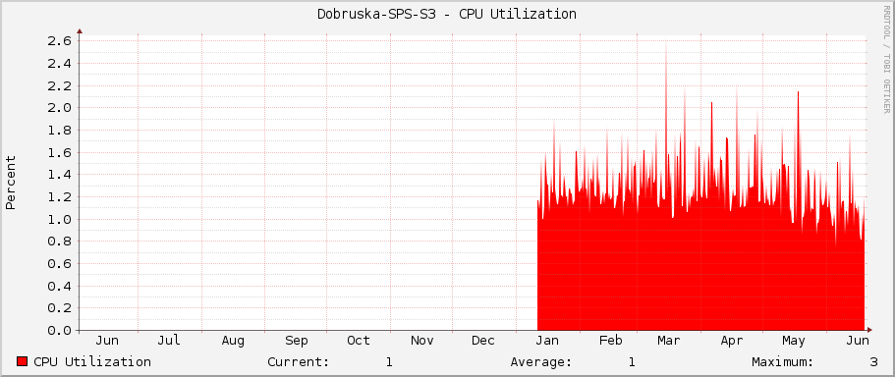
Task: Click the Aug month label on x-axis
Action: coord(233,341)
